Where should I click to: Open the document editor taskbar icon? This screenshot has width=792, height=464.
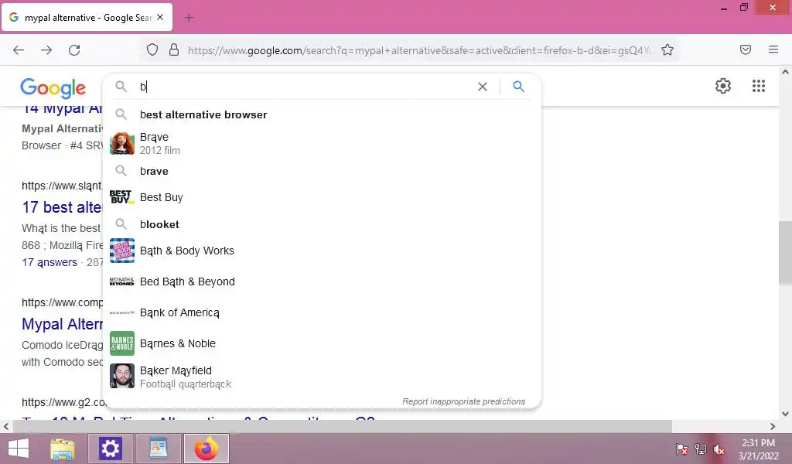coord(158,449)
